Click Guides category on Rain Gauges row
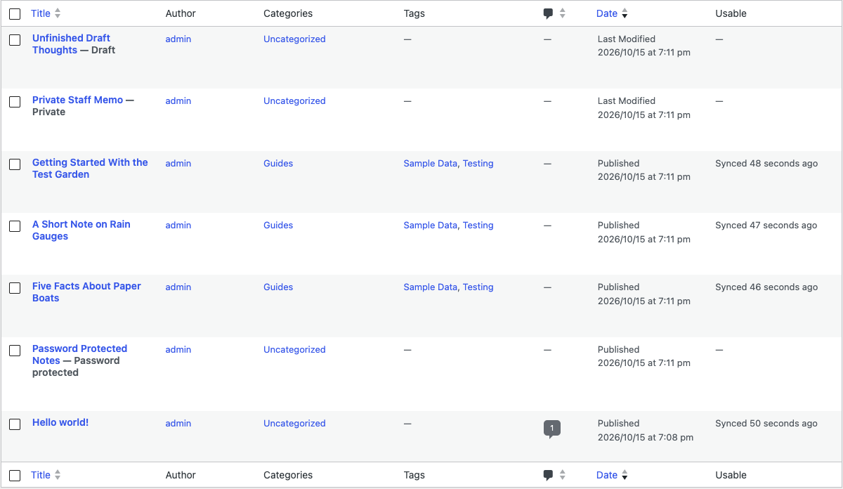This screenshot has width=843, height=489. [x=278, y=225]
